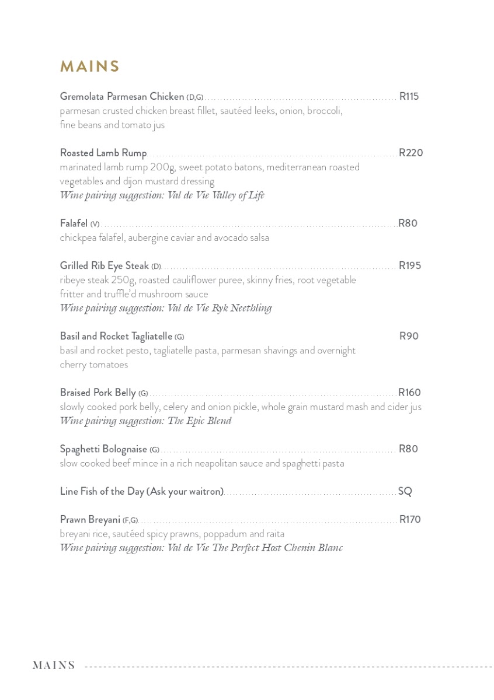Select the Falafel dish title
494x700 pixels.
click(x=74, y=223)
